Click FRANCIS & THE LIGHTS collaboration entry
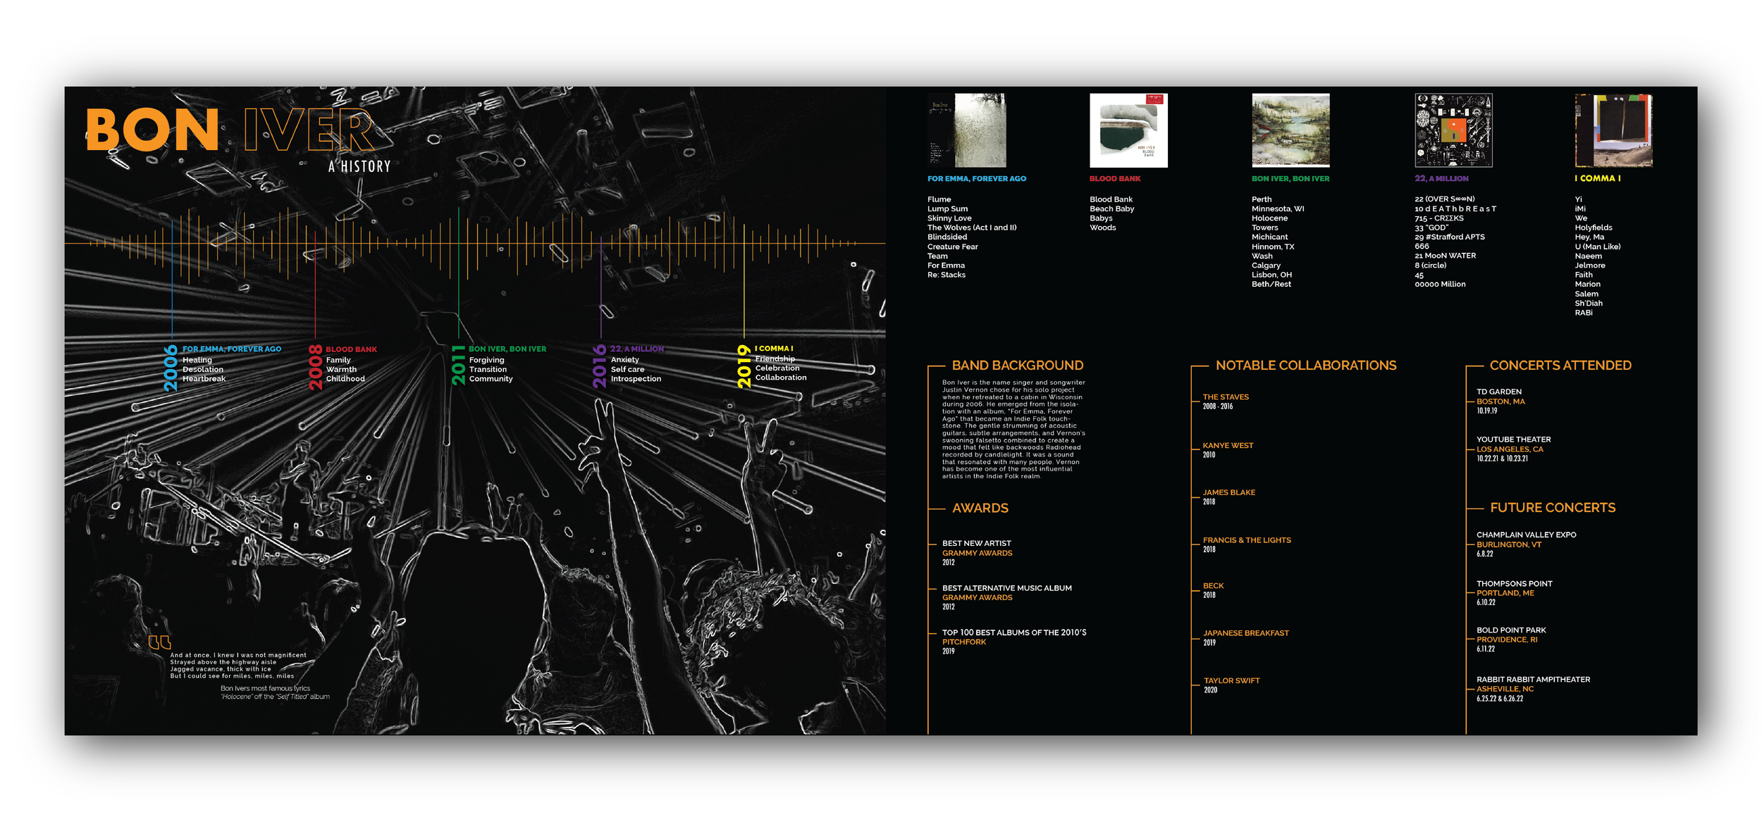Screen dimensions: 1762x822 coord(1247,544)
